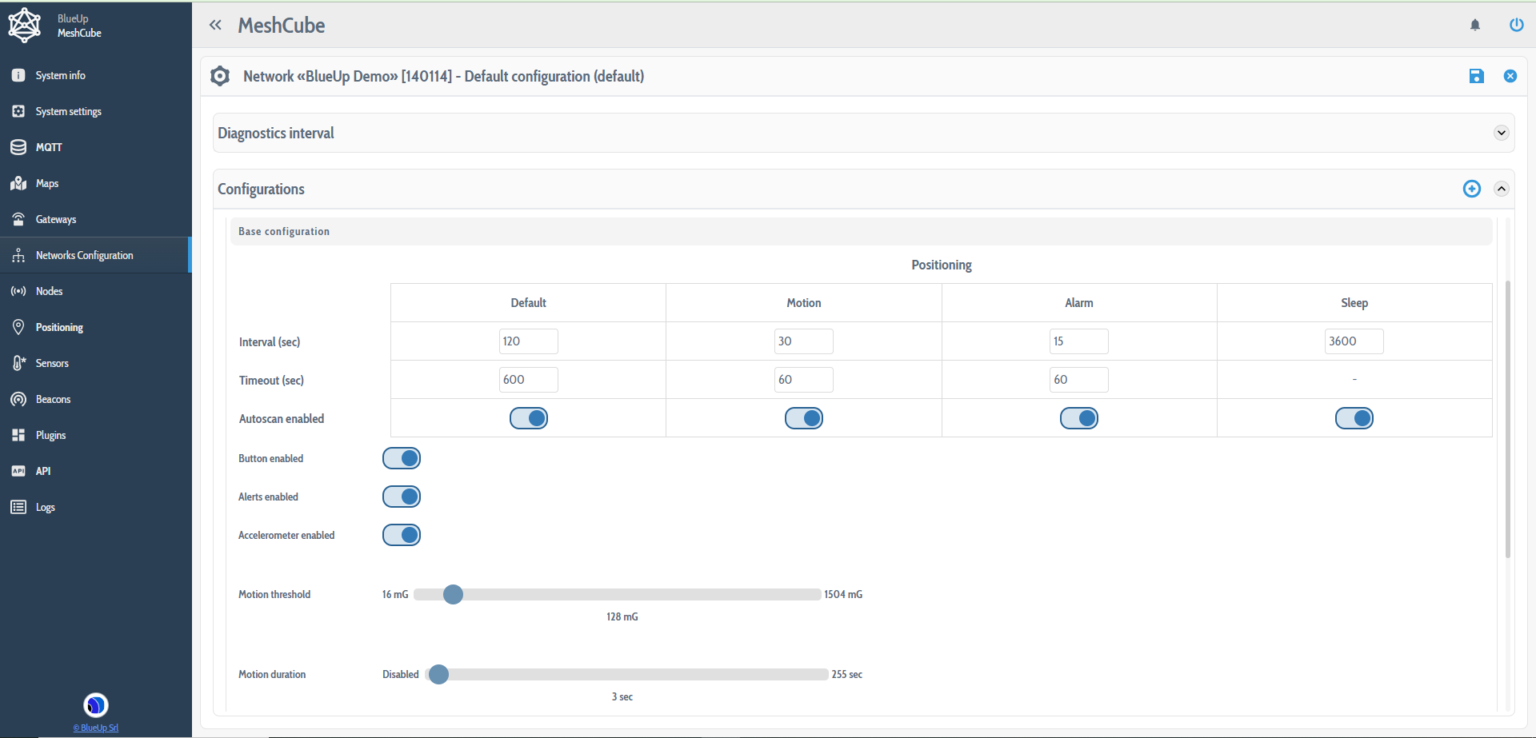Collapse the sidebar with double-chevron
The height and width of the screenshot is (738, 1536).
coord(215,25)
